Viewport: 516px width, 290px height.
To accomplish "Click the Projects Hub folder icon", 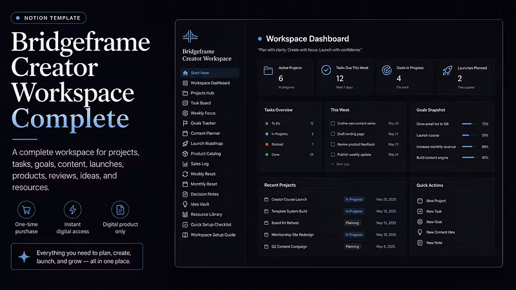I will pyautogui.click(x=185, y=93).
